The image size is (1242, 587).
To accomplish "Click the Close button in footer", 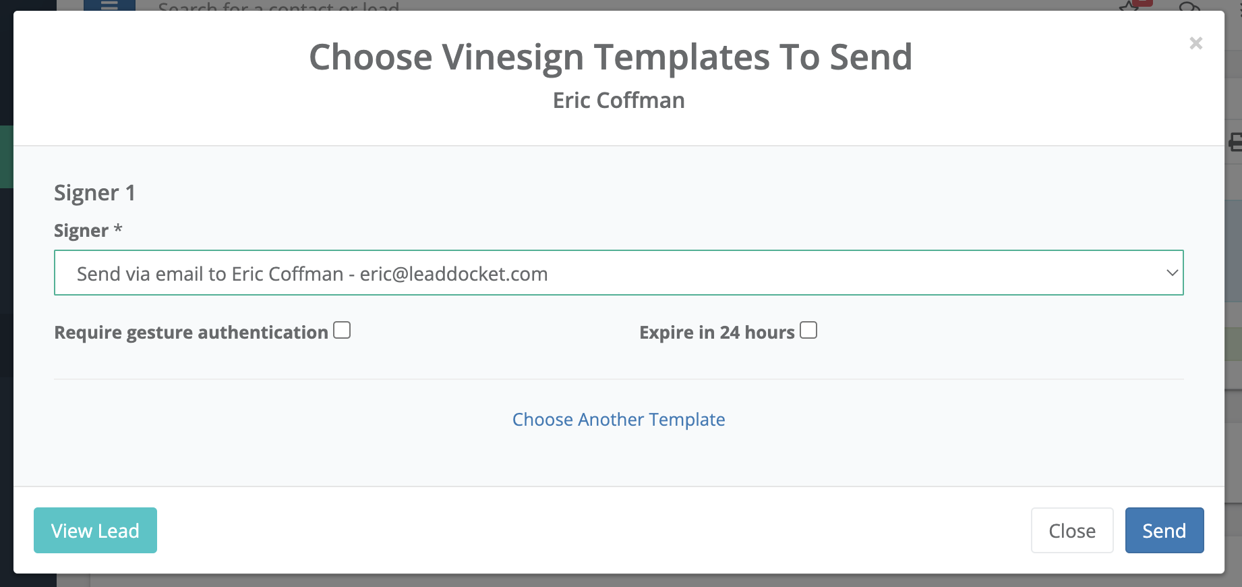I will 1071,530.
